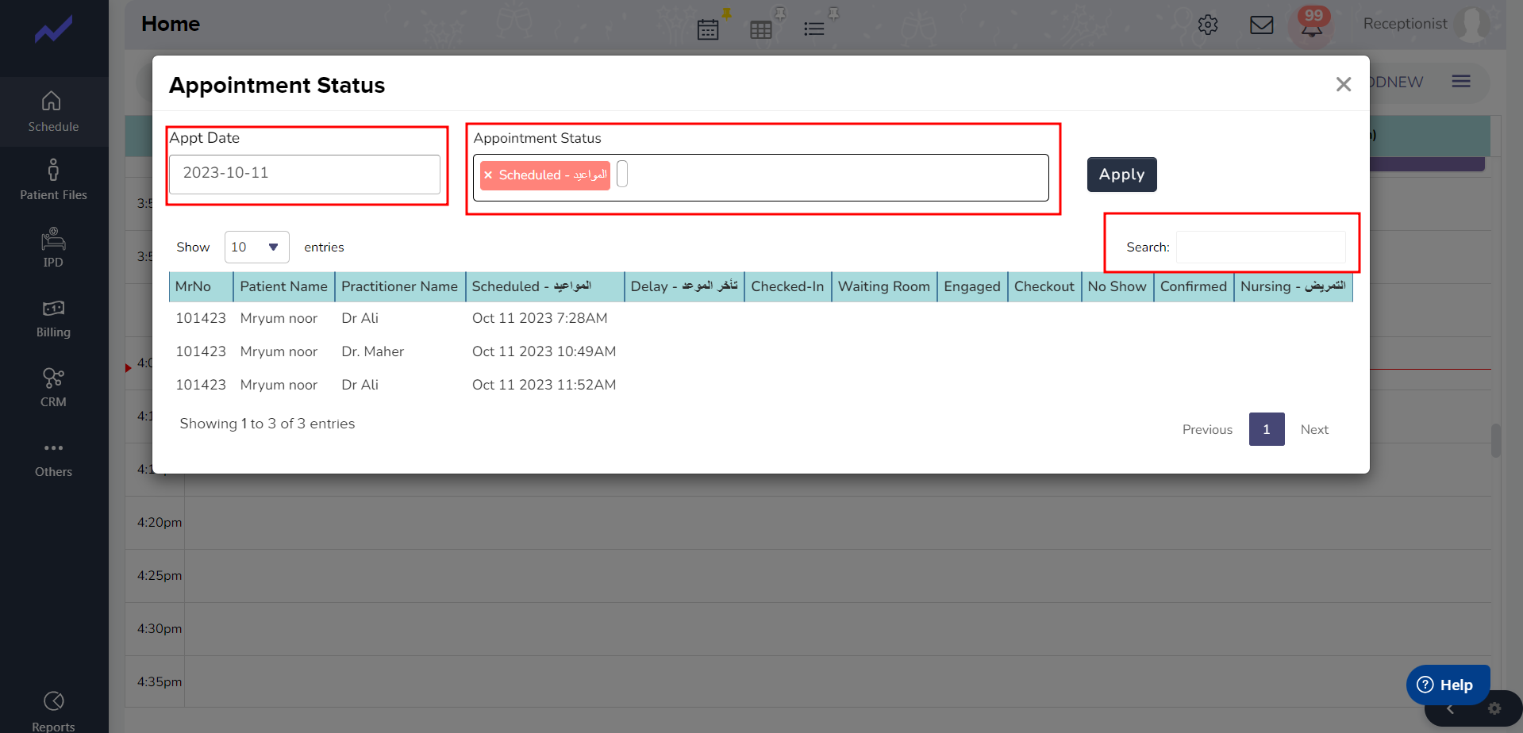Open IPD module in the sidebar

(53, 248)
